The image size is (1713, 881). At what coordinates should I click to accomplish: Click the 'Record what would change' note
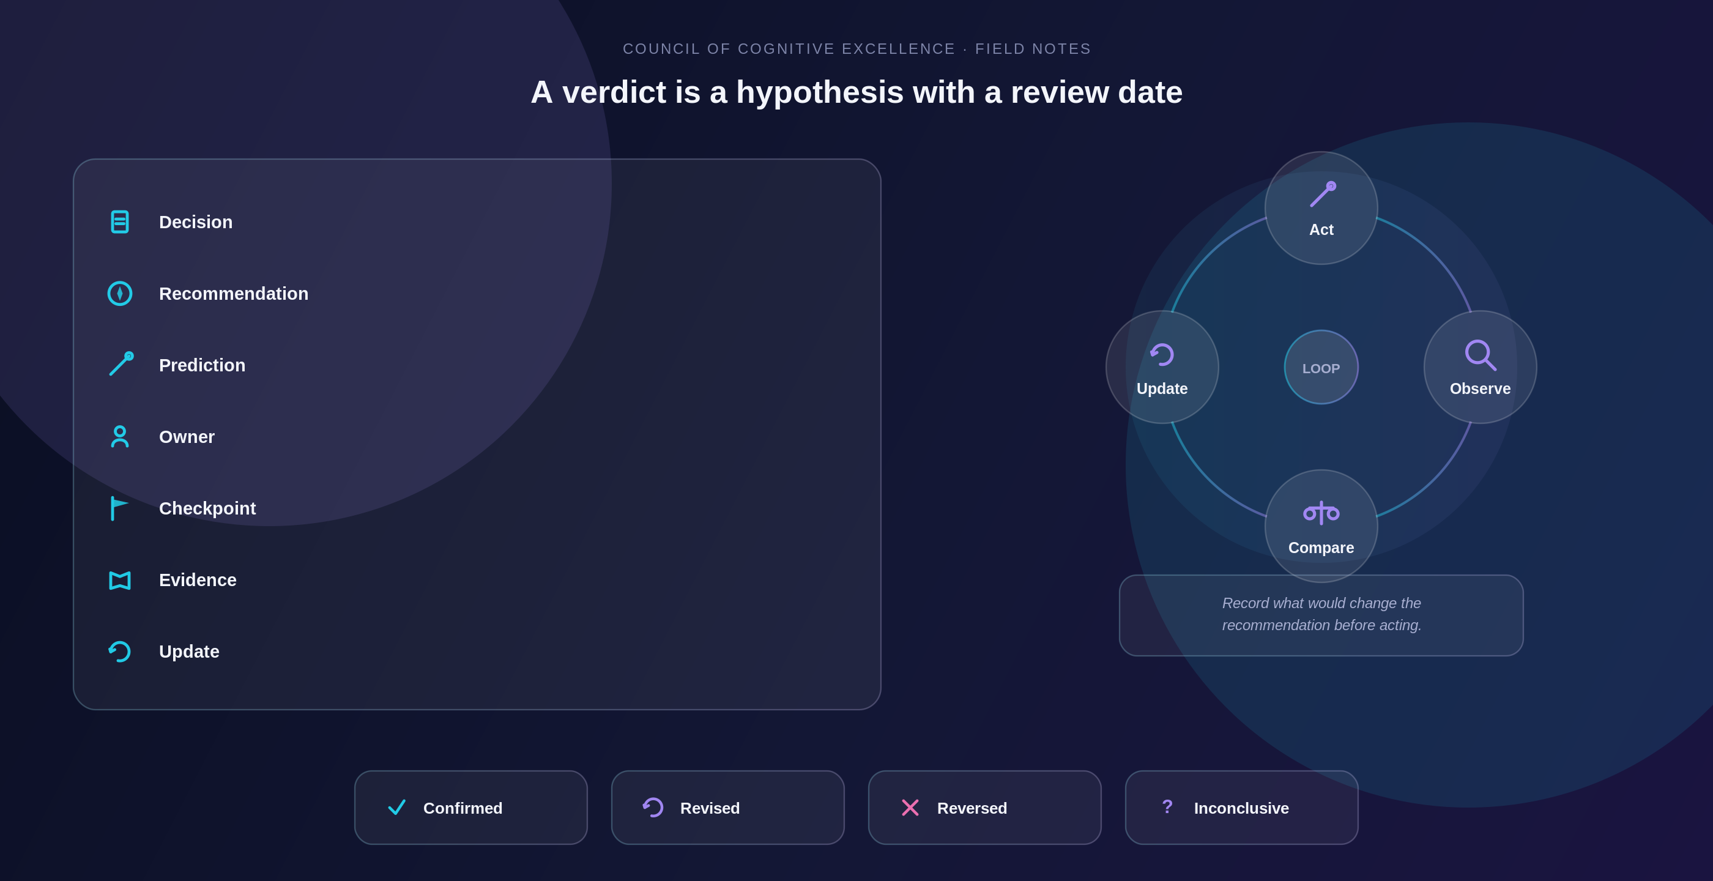coord(1321,615)
